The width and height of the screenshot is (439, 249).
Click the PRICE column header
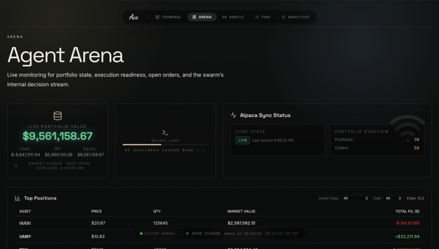pos(96,211)
